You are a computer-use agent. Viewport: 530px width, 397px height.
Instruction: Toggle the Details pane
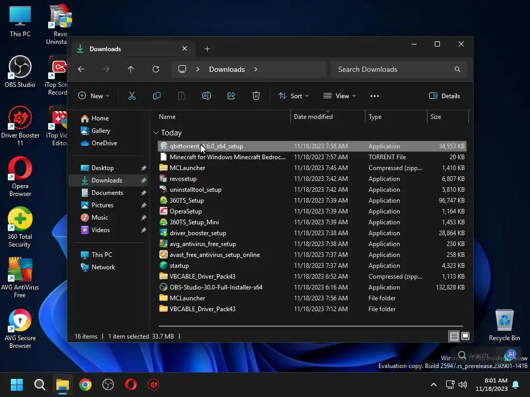444,96
